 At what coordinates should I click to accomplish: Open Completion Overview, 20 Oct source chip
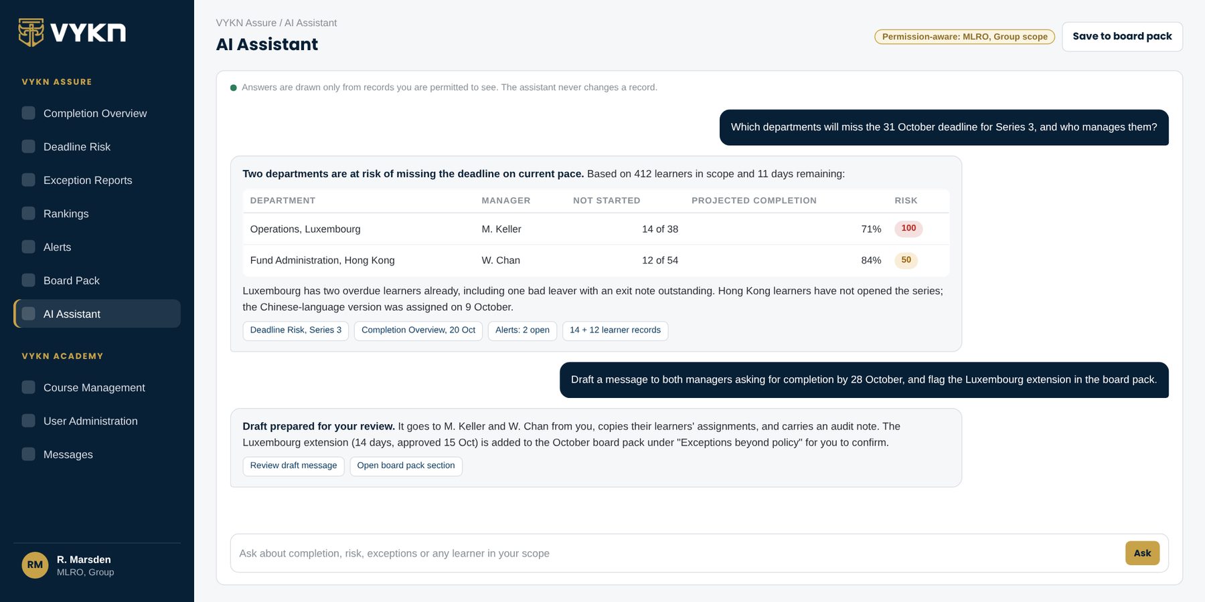pos(418,330)
